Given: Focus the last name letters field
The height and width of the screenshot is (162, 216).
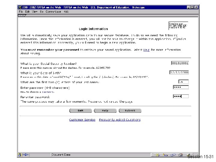Looking at the screenshot, I should [x=184, y=82].
